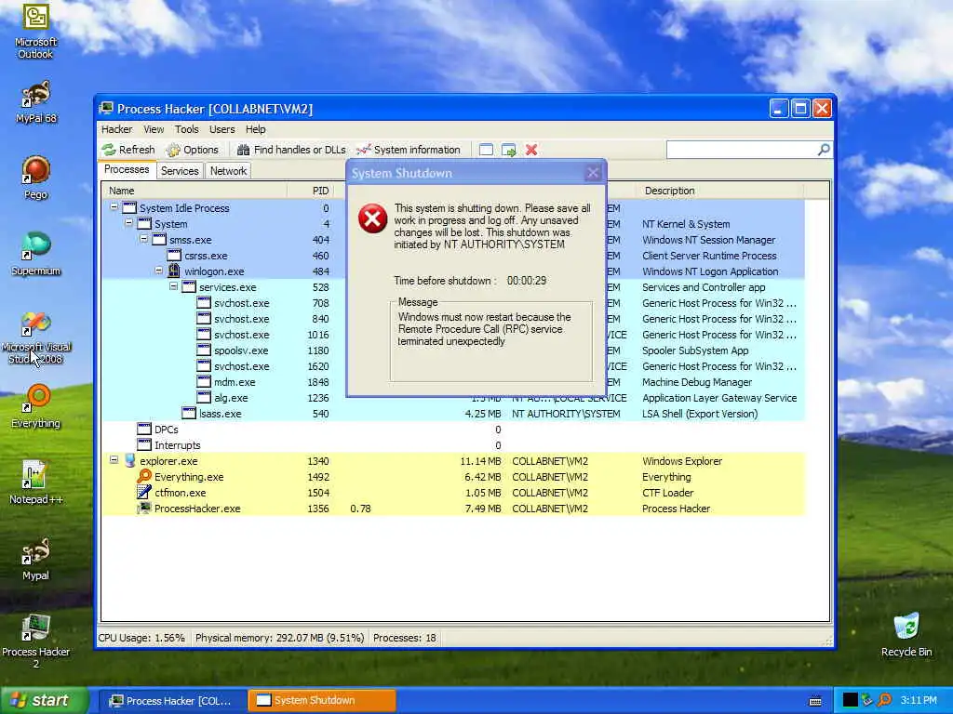Open Options from the toolbar
This screenshot has width=953, height=714.
[192, 150]
